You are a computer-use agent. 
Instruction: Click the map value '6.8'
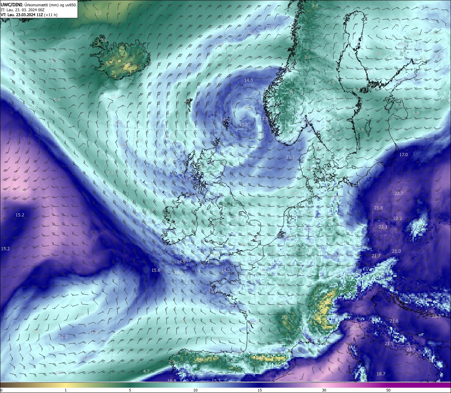(x=416, y=113)
